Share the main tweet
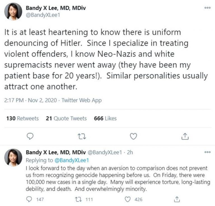 (185, 136)
